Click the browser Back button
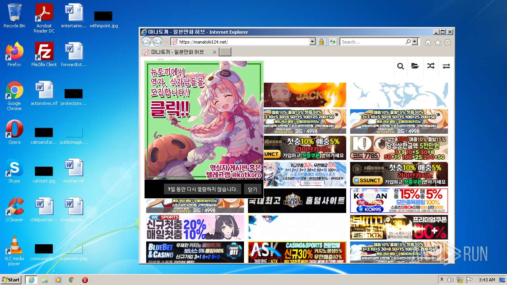 tap(146, 42)
